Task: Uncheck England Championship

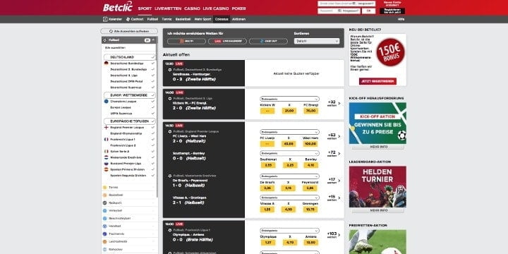Action: [x=153, y=133]
